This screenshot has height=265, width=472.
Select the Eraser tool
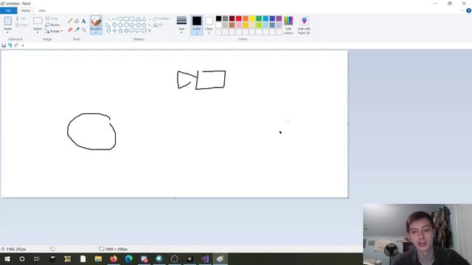[70, 29]
